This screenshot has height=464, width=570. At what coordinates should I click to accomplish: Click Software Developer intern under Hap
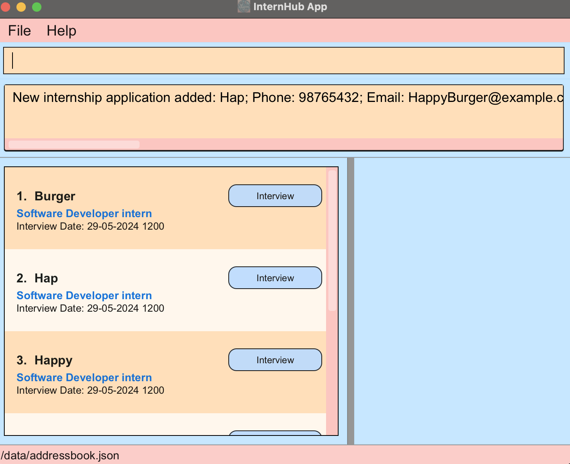(84, 296)
